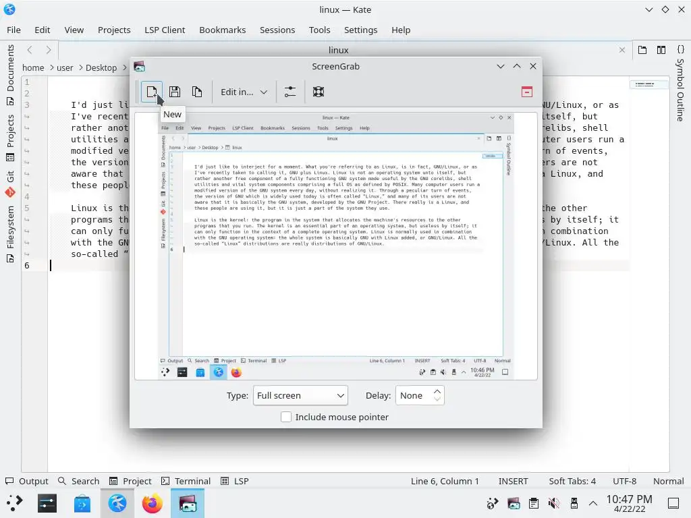Launch Discover from the taskbar

(x=82, y=503)
